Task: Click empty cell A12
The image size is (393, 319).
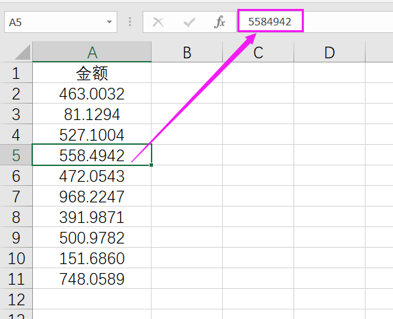Action: click(92, 299)
